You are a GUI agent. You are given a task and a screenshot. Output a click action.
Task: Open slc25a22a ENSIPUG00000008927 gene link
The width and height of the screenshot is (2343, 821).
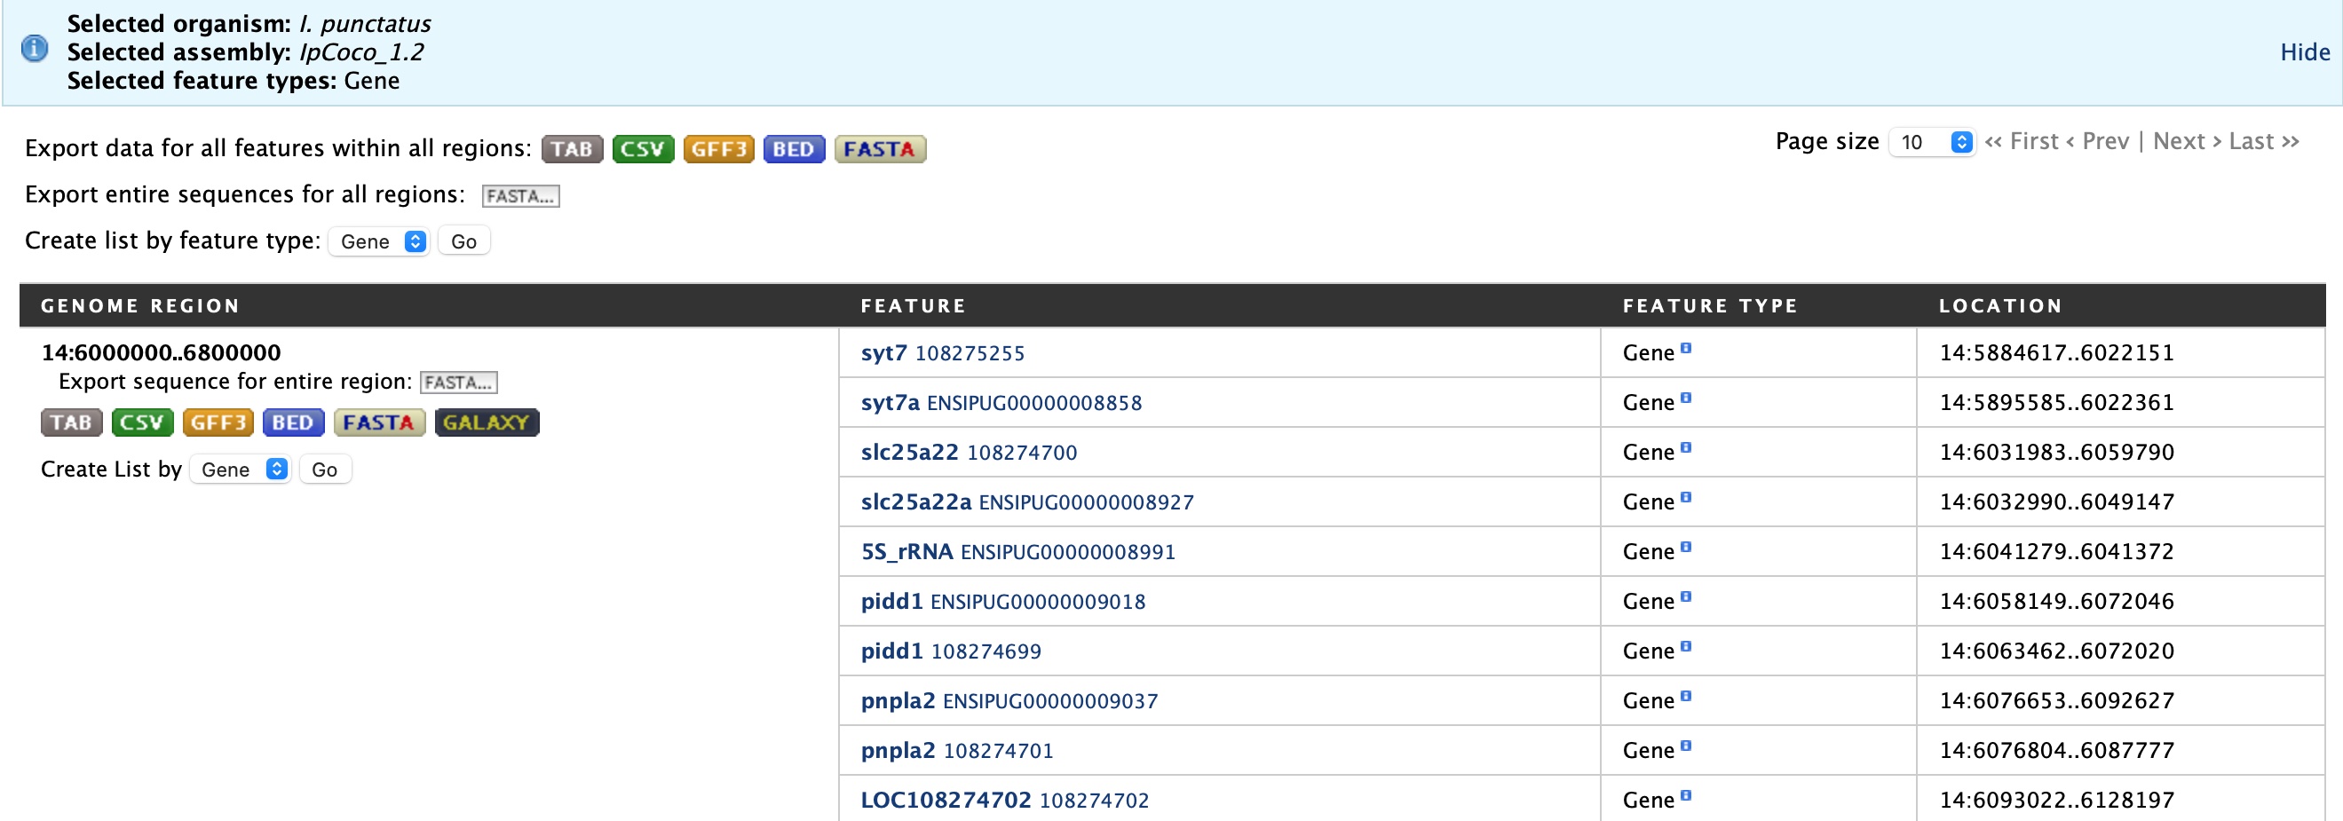[1027, 502]
